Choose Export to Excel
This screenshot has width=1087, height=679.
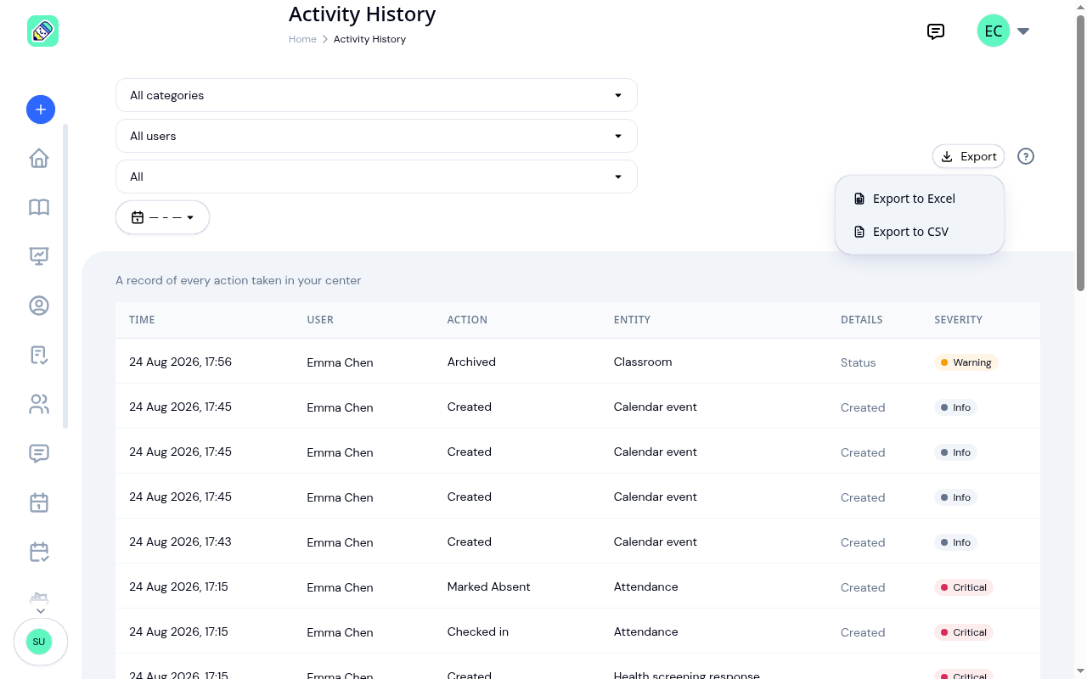click(x=920, y=199)
